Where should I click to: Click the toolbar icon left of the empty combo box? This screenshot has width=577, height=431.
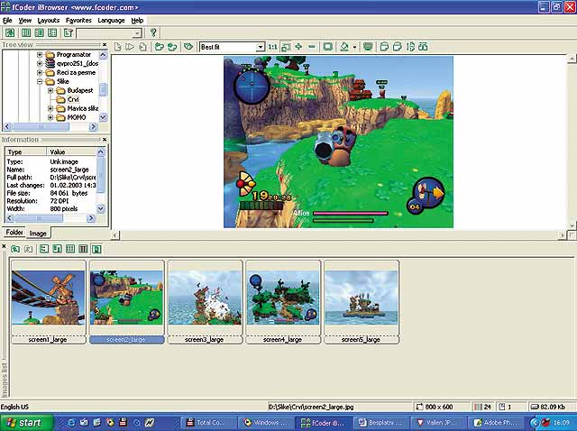[x=69, y=32]
